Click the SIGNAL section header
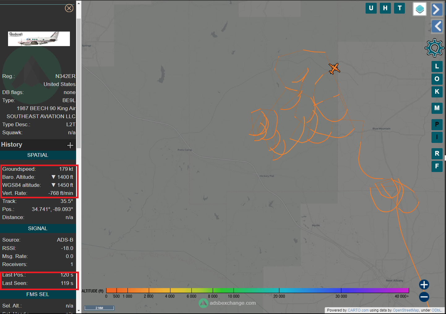This screenshot has height=314, width=446. [38, 228]
